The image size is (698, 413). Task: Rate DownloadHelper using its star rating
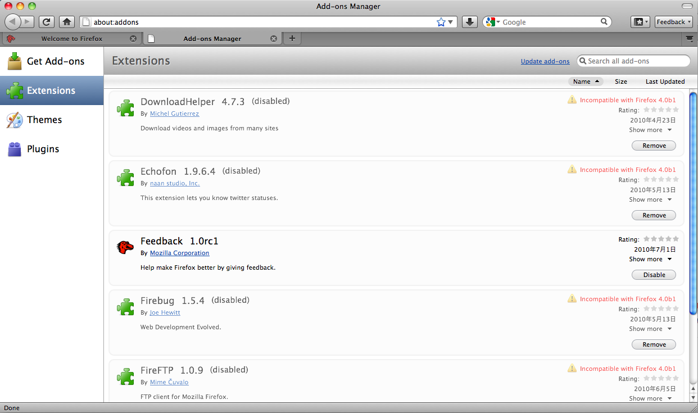tap(661, 110)
